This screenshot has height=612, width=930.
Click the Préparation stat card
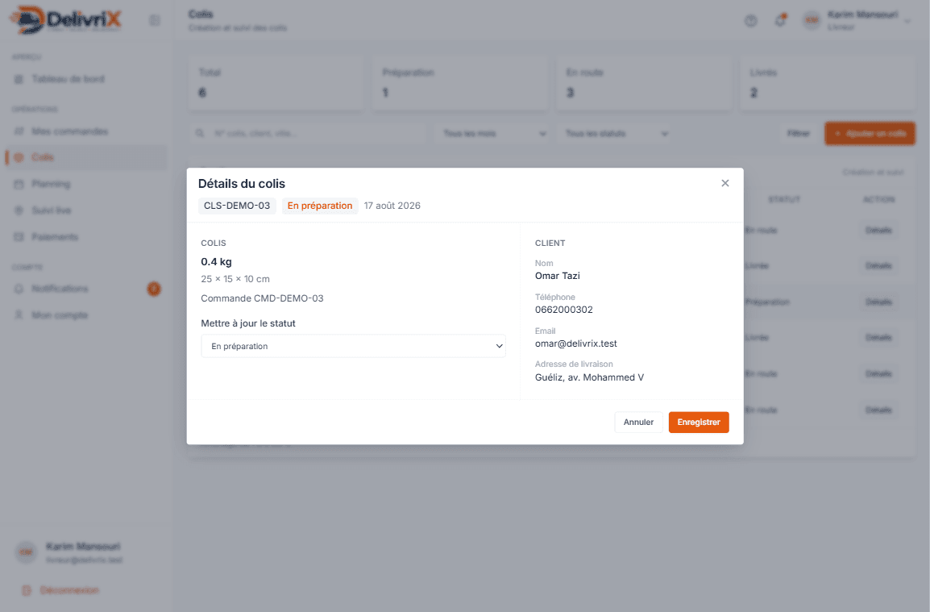coord(459,83)
